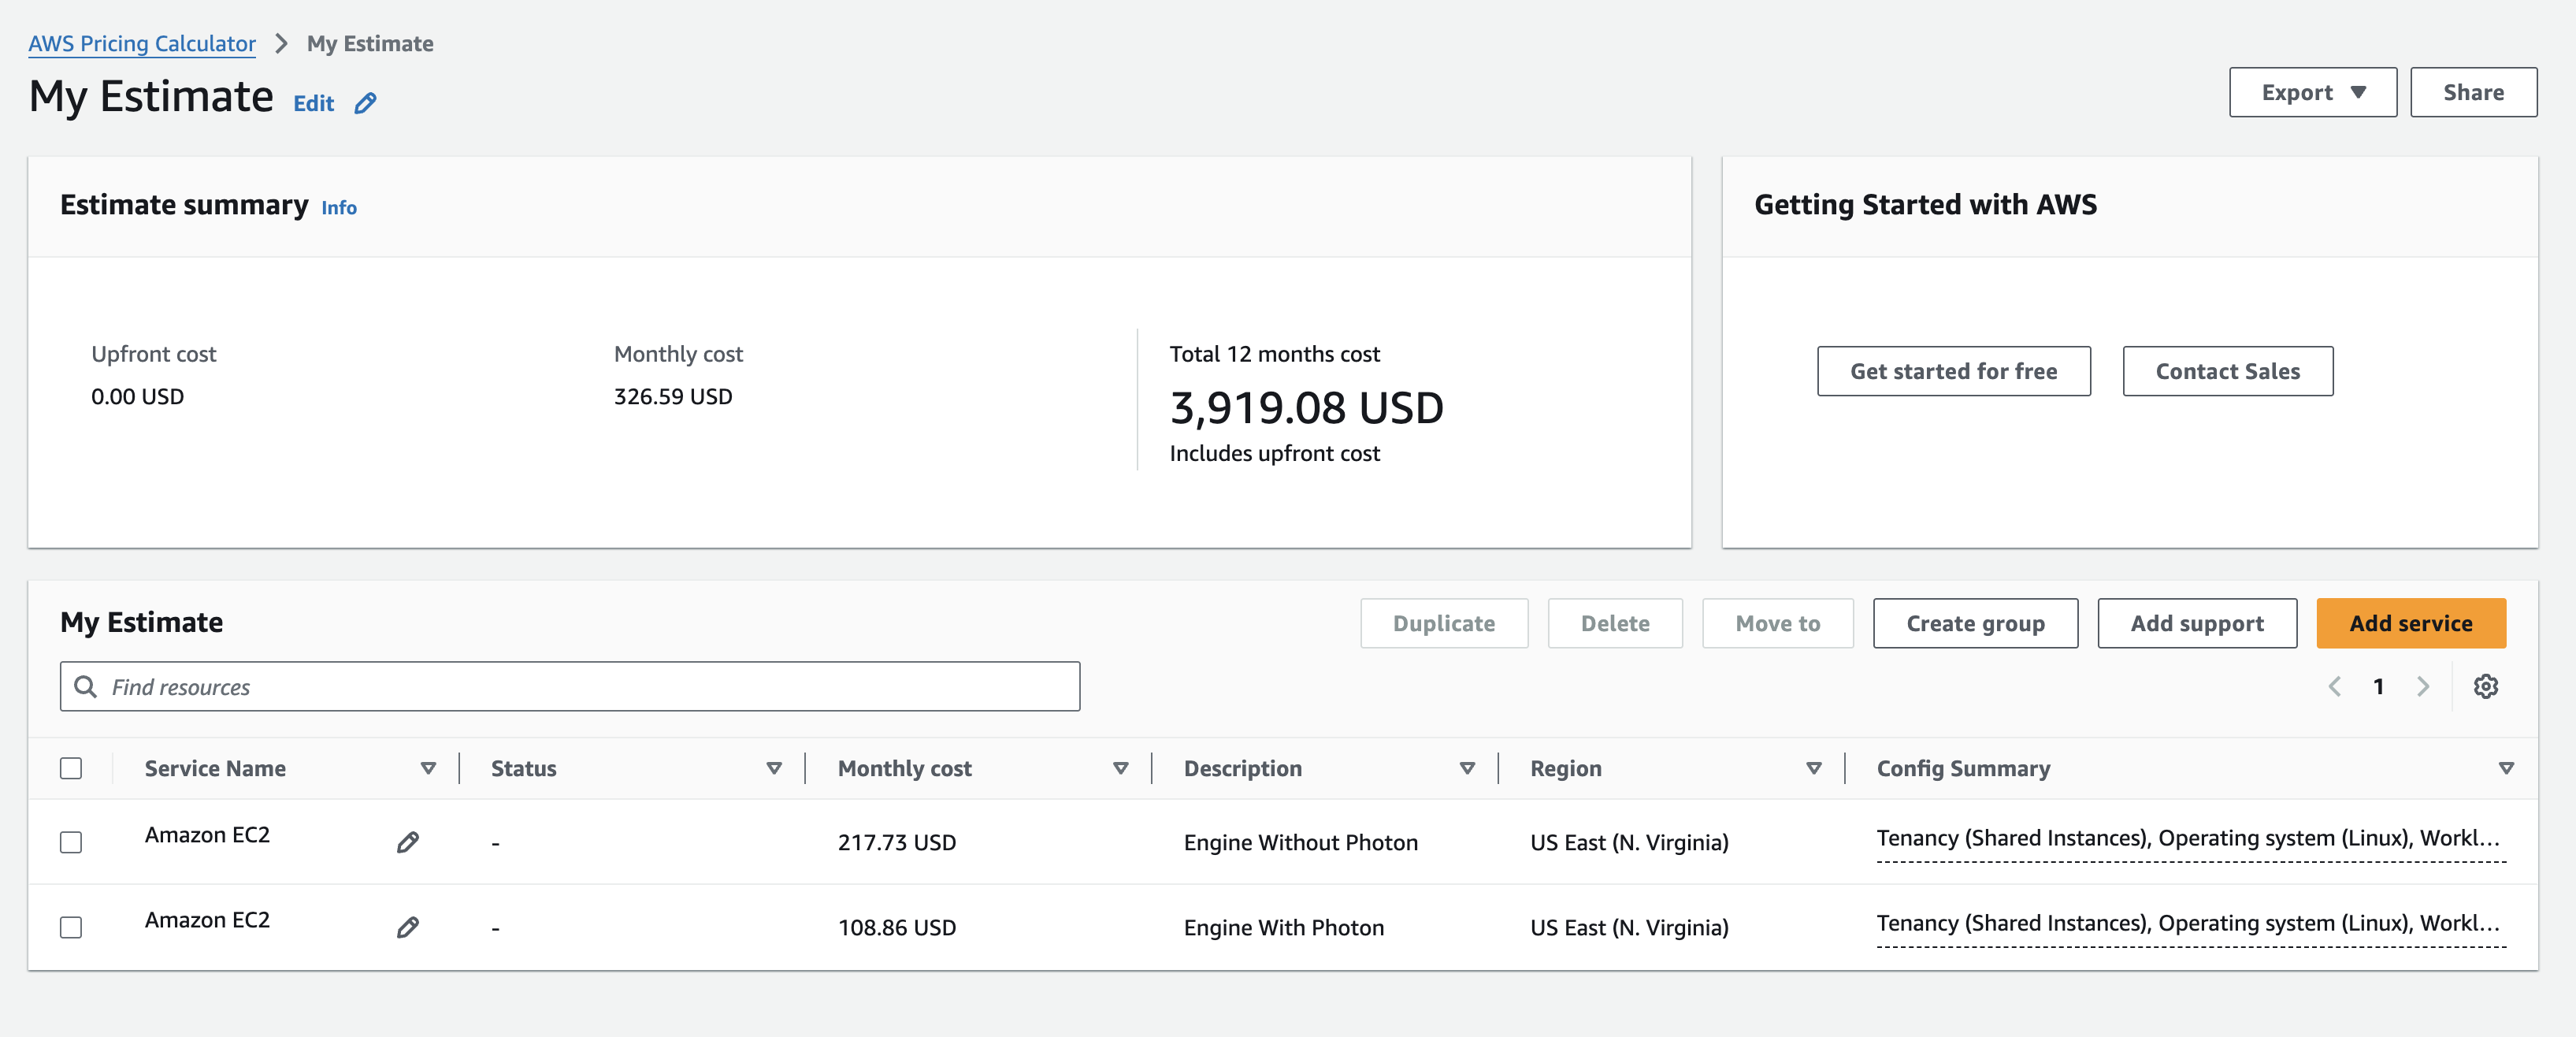This screenshot has height=1037, width=2576.
Task: Go to next page arrow in pagination
Action: (2423, 686)
